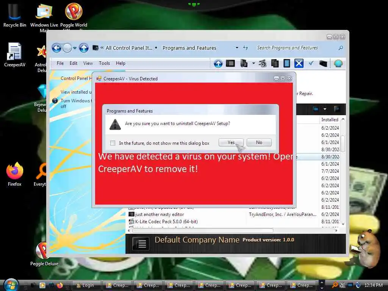Click the spiral swirl icon in the toolbar
The width and height of the screenshot is (388, 291).
pos(263,64)
